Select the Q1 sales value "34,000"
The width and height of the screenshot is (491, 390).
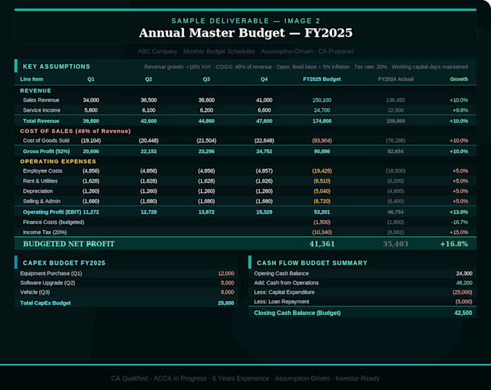(91, 100)
